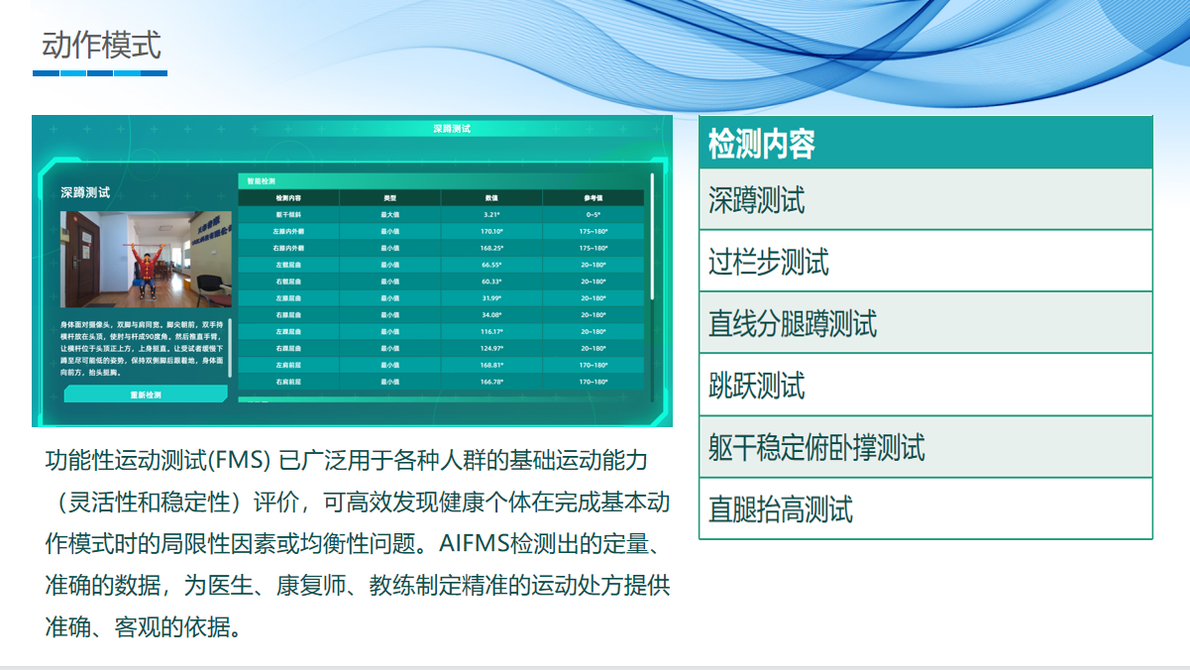
Task: Click the 数值 column header
Action: pos(491,198)
